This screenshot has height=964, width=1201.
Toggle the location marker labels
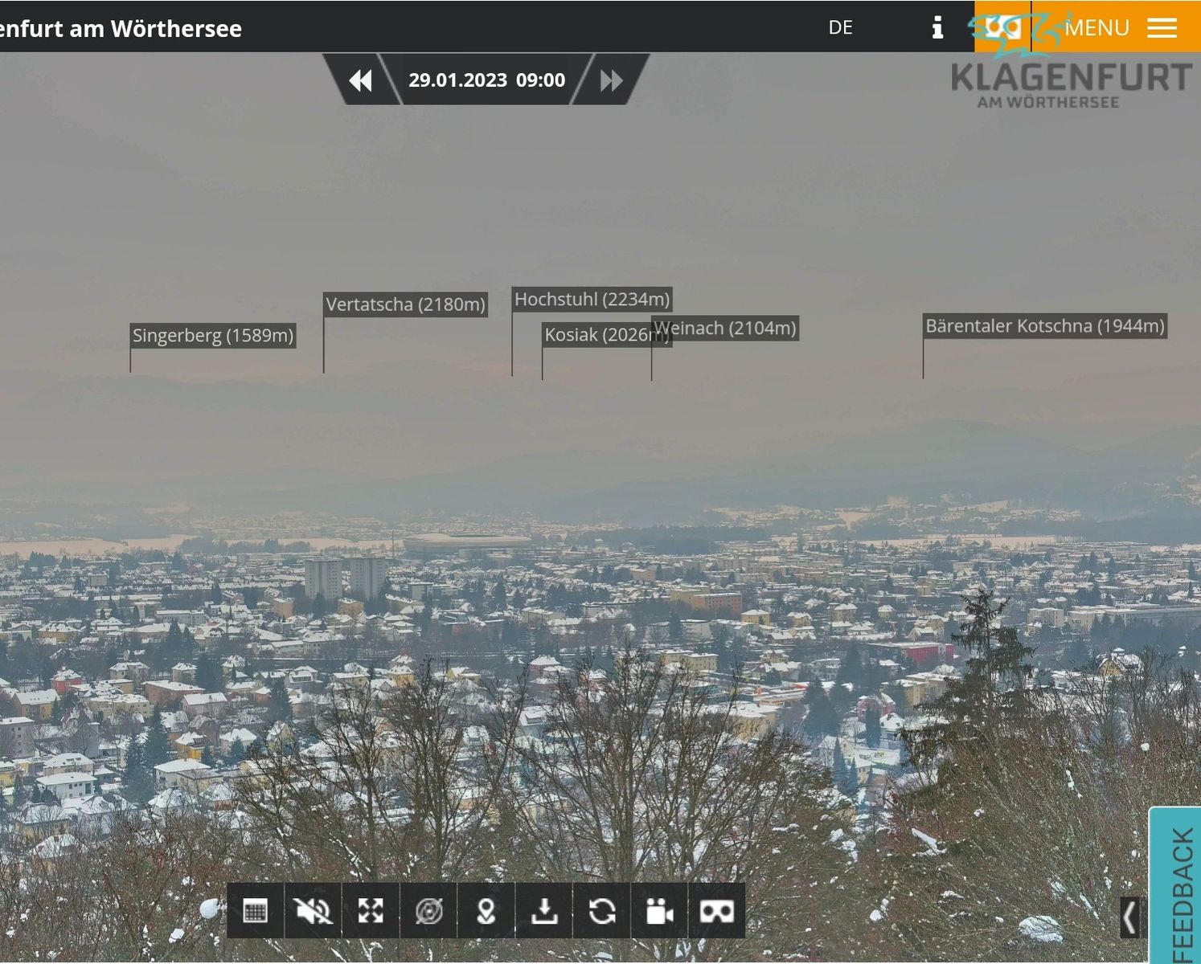[486, 911]
